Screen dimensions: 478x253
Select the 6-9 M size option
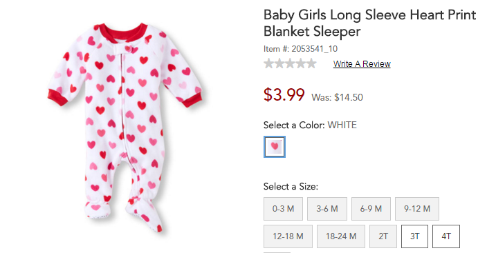[x=371, y=209]
